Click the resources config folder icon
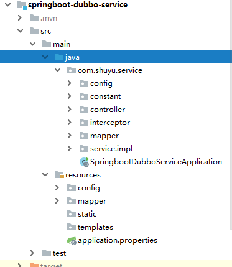This screenshot has height=267, width=232. (x=72, y=188)
